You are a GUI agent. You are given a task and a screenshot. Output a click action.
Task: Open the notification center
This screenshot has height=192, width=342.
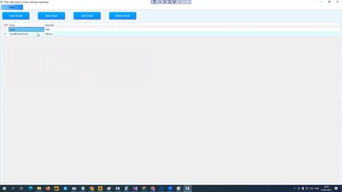click(336, 188)
